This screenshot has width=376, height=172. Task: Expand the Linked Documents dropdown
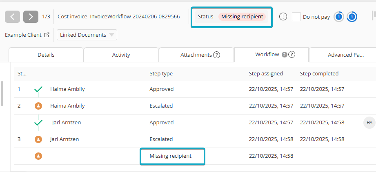[x=87, y=35]
